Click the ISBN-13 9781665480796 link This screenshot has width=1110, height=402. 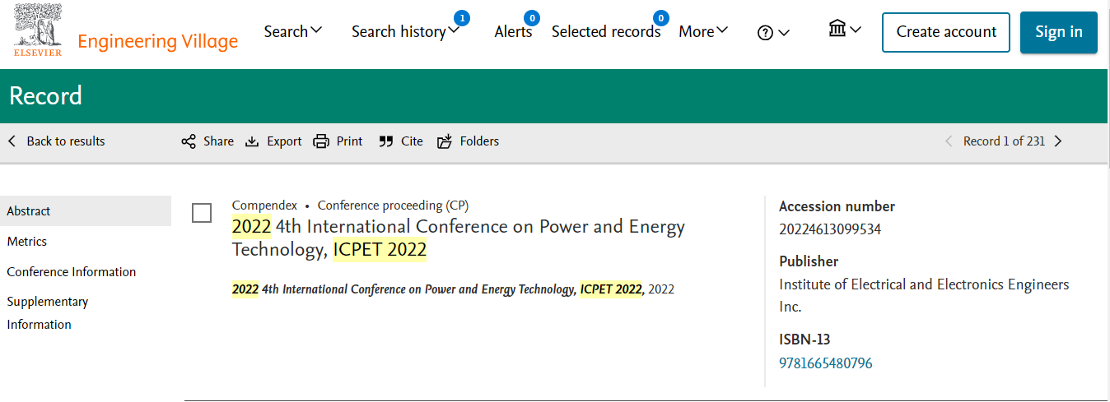826,363
